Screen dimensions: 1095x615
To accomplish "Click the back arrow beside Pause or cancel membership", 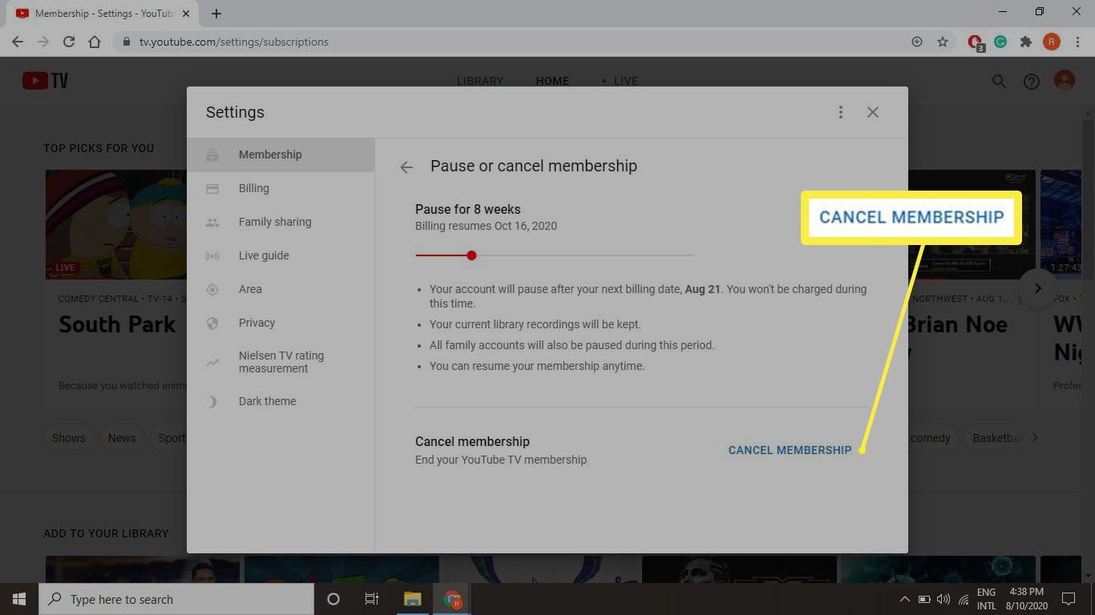I will [x=406, y=167].
